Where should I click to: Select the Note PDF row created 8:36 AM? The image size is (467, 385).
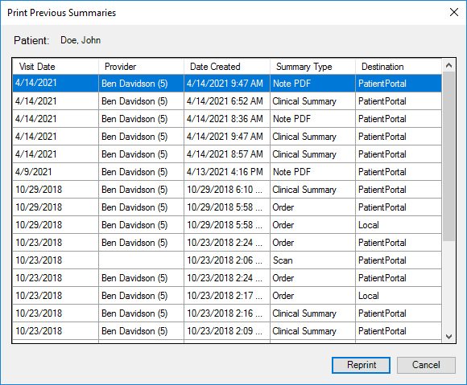coord(227,119)
